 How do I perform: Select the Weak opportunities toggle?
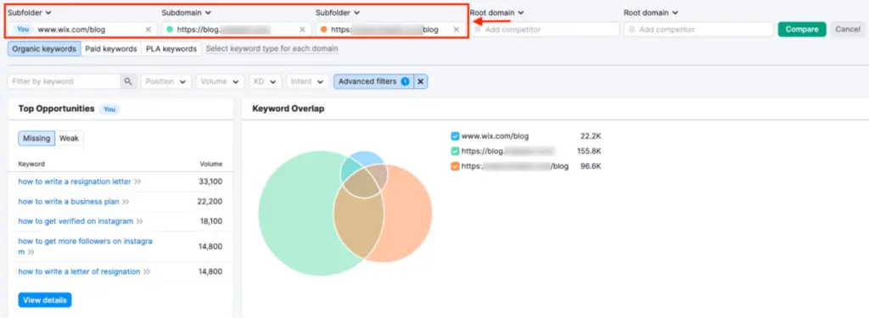point(70,138)
